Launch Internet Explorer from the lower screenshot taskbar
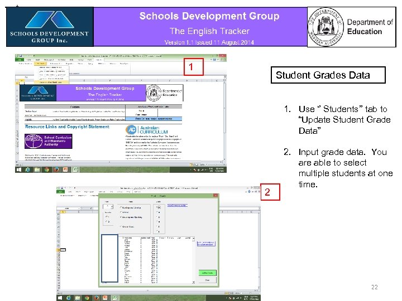Screen dimensions: 402x301 pyautogui.click(x=69, y=298)
